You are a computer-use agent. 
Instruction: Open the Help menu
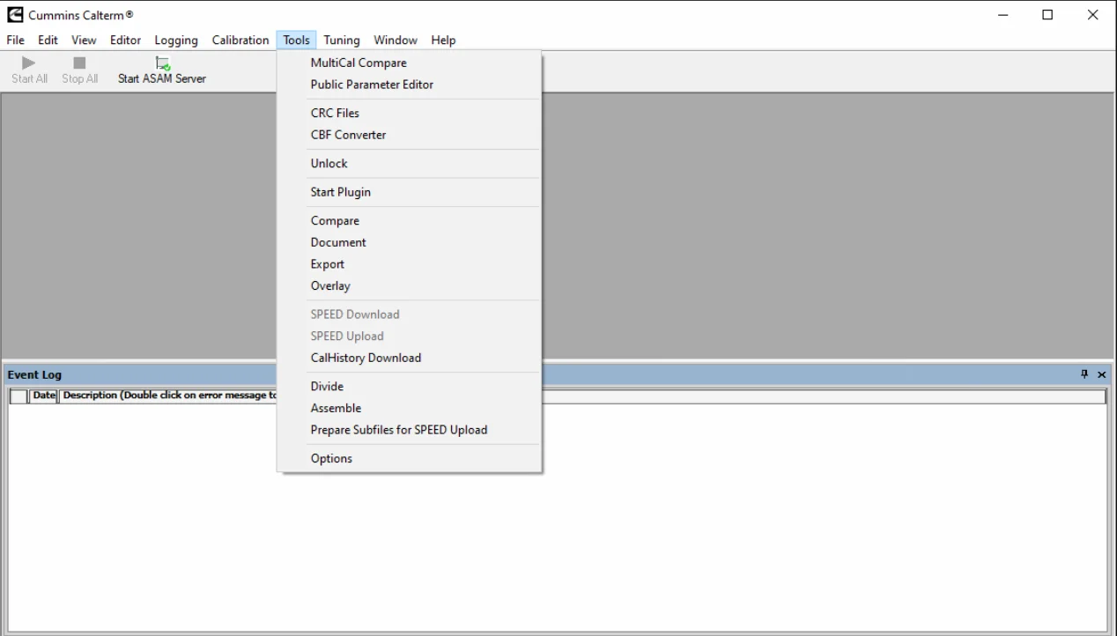443,40
